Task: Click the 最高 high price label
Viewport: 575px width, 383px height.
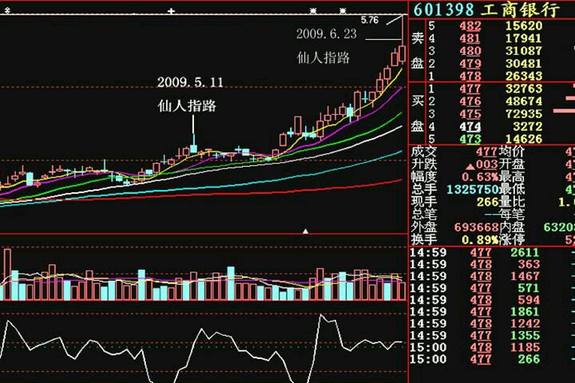Action: point(511,177)
